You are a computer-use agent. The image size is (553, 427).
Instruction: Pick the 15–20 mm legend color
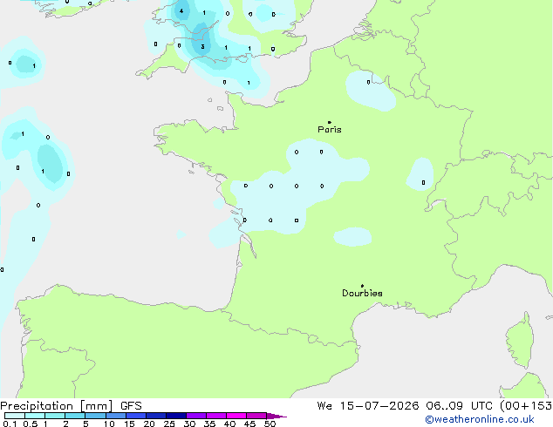tap(135, 416)
